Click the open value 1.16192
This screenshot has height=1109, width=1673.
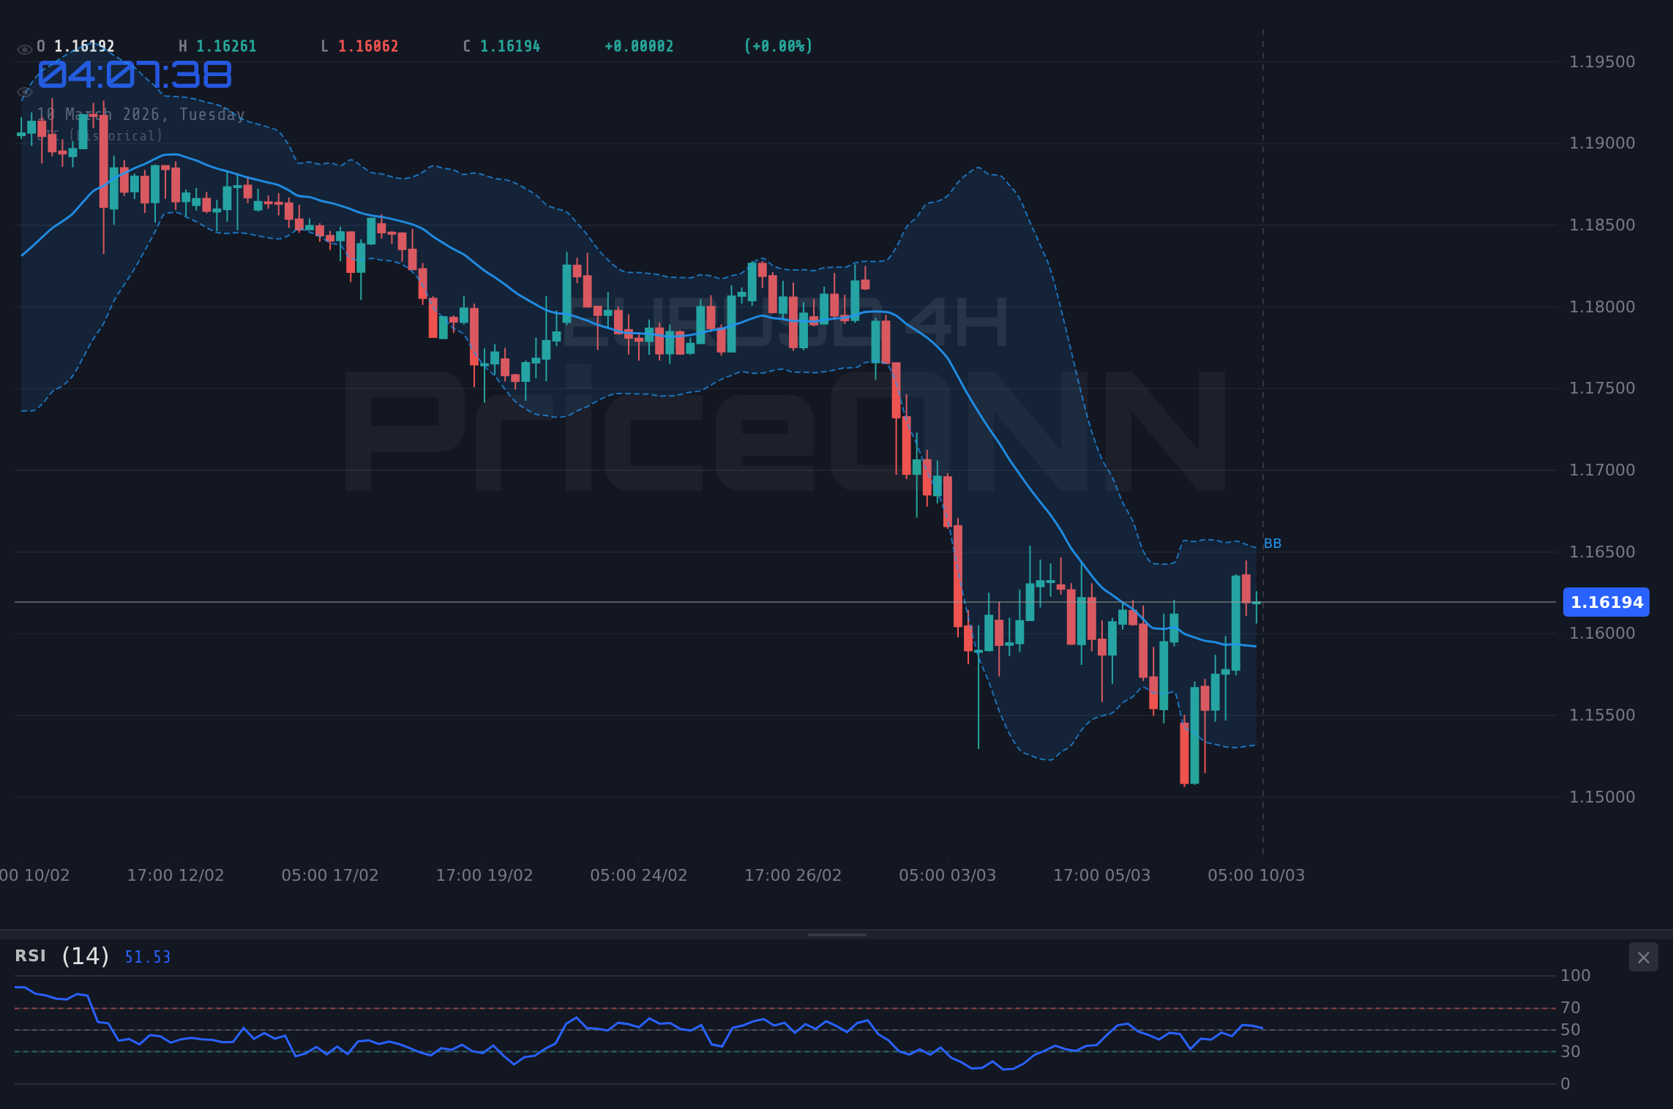(84, 47)
